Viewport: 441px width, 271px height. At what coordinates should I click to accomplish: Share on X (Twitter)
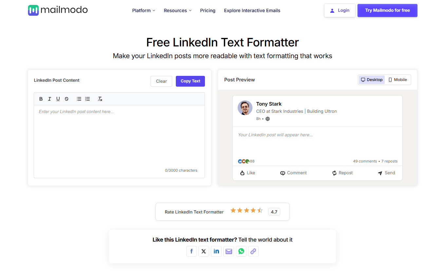[204, 251]
